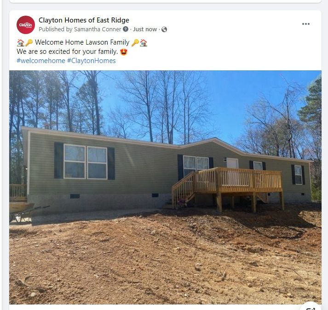Click the wooden deck in the house photo
The height and width of the screenshot is (310, 328).
pos(228,188)
